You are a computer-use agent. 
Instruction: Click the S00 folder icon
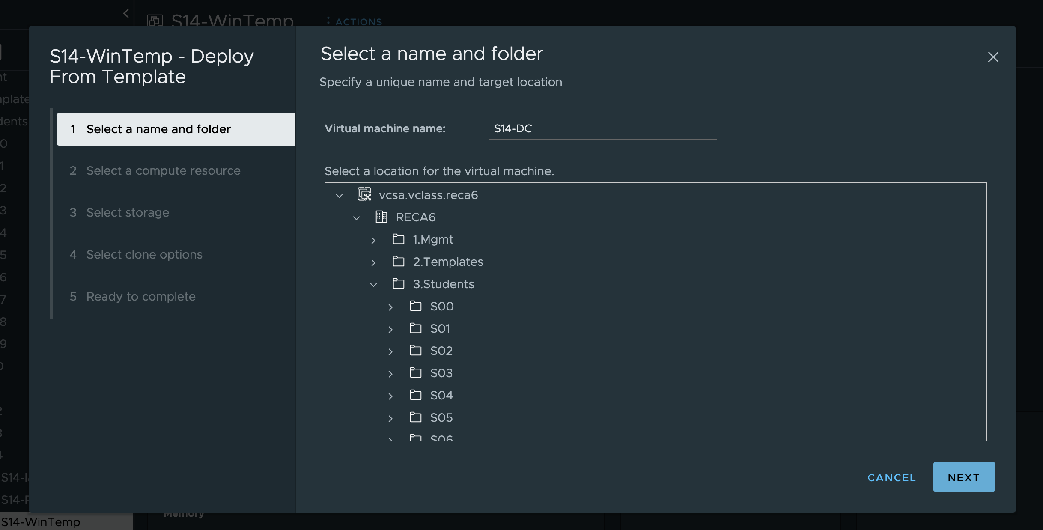click(415, 306)
